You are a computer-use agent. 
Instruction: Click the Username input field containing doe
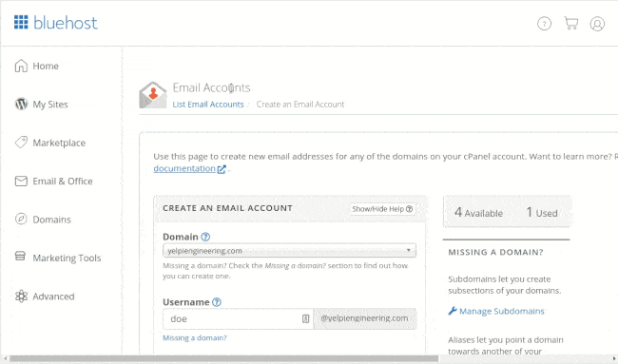coord(238,318)
